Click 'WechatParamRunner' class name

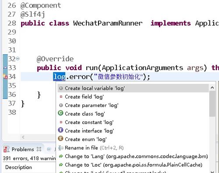[x=108, y=23]
